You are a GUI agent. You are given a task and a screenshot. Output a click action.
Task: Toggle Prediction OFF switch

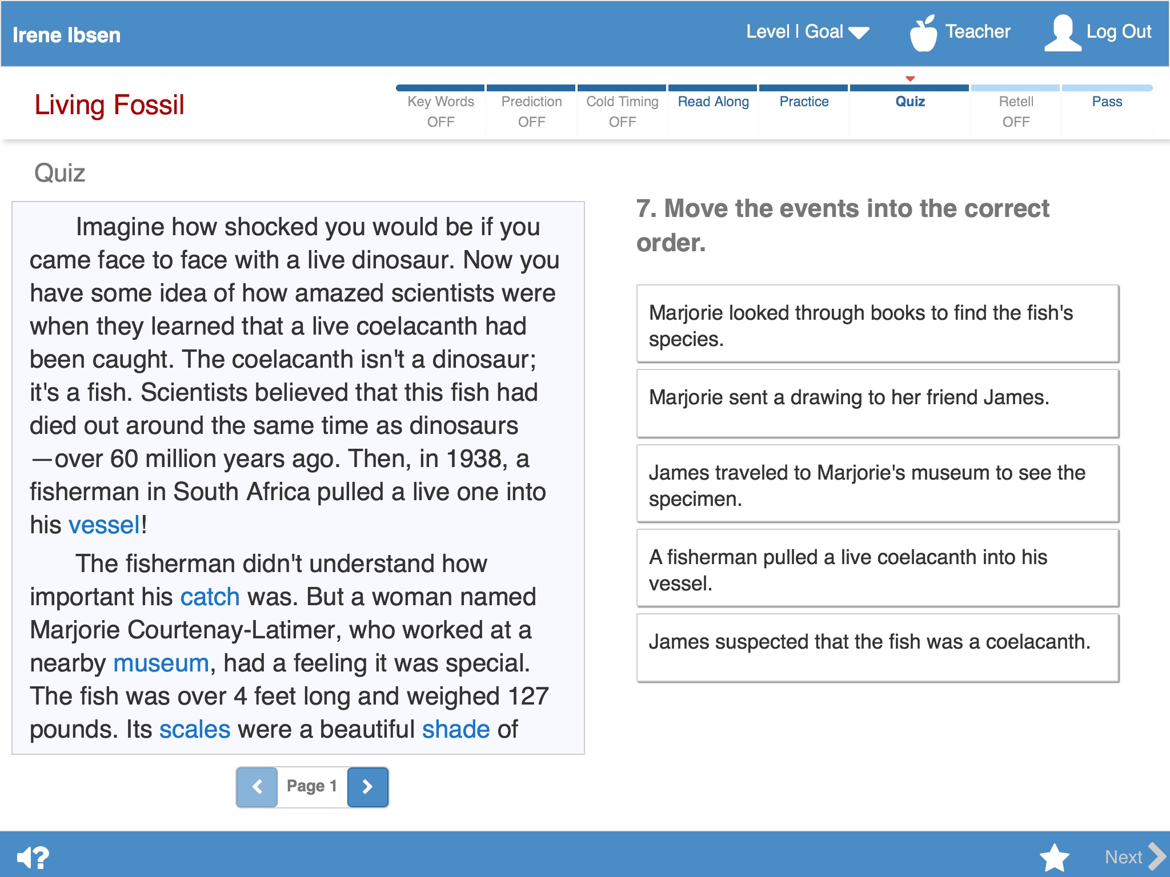[530, 111]
